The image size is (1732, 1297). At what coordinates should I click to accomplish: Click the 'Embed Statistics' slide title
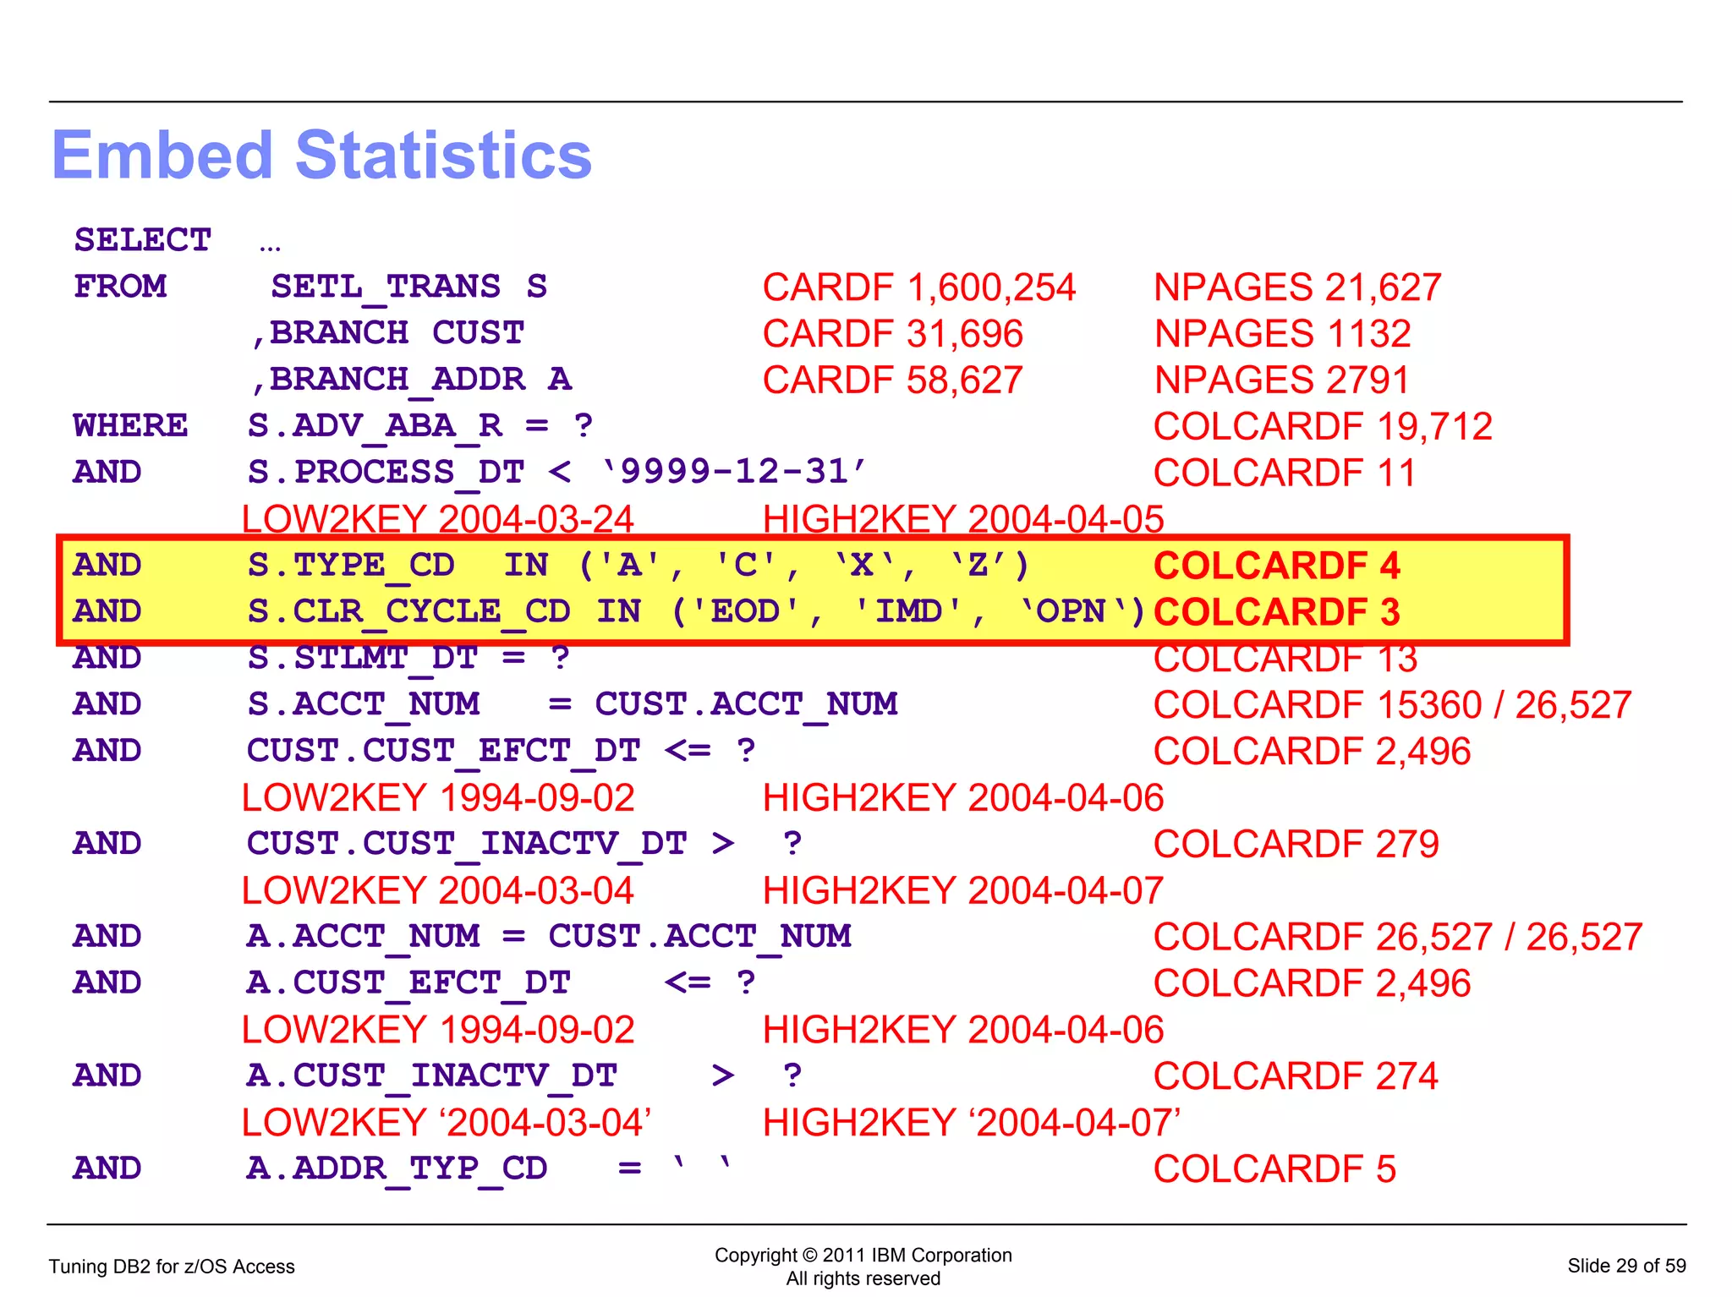322,156
